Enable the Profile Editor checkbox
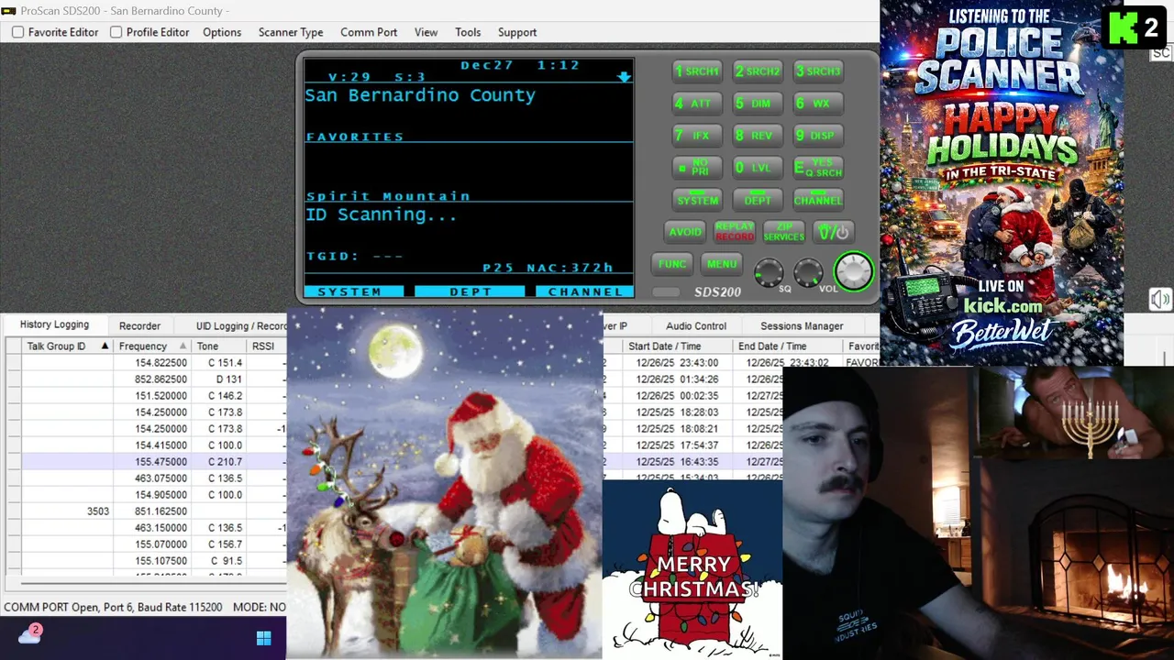The height and width of the screenshot is (660, 1174). [116, 32]
